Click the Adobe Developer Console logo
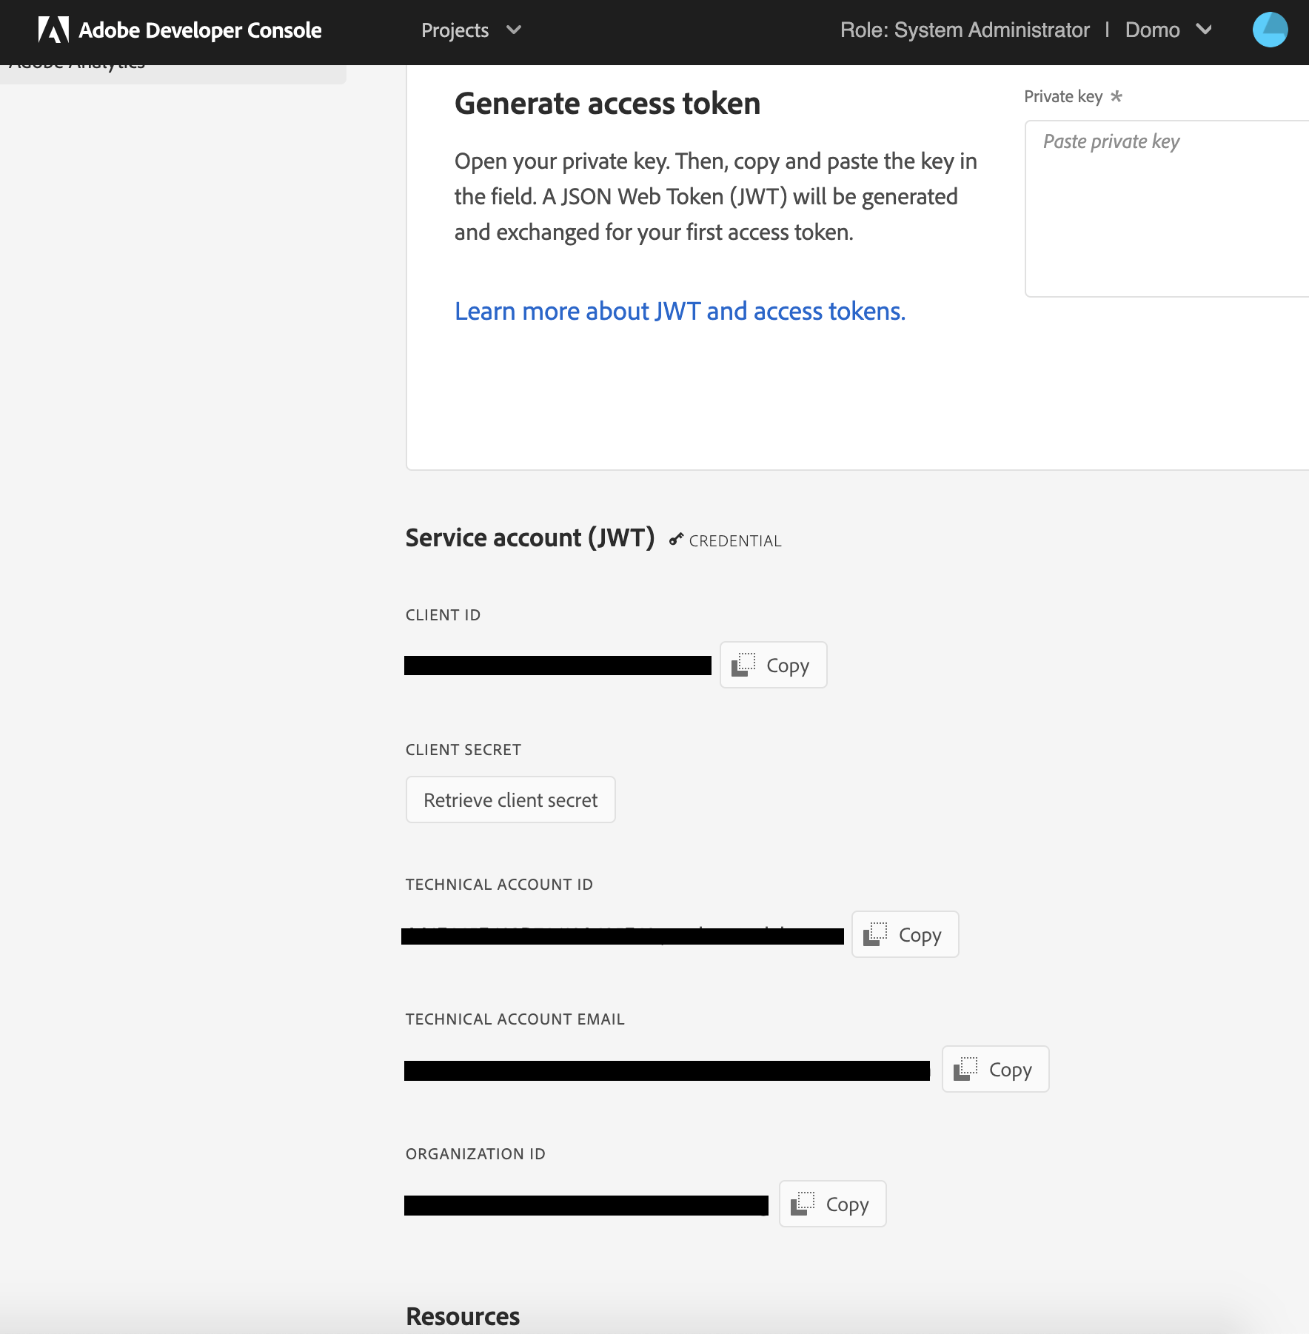 tap(180, 30)
